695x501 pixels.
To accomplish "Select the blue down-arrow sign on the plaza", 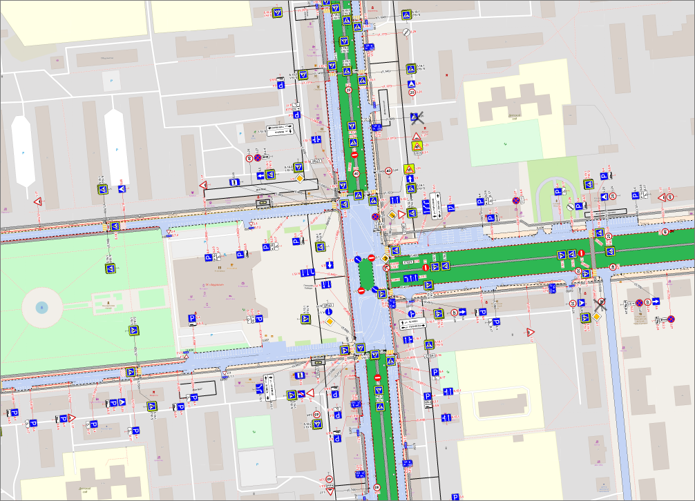I will pyautogui.click(x=330, y=265).
